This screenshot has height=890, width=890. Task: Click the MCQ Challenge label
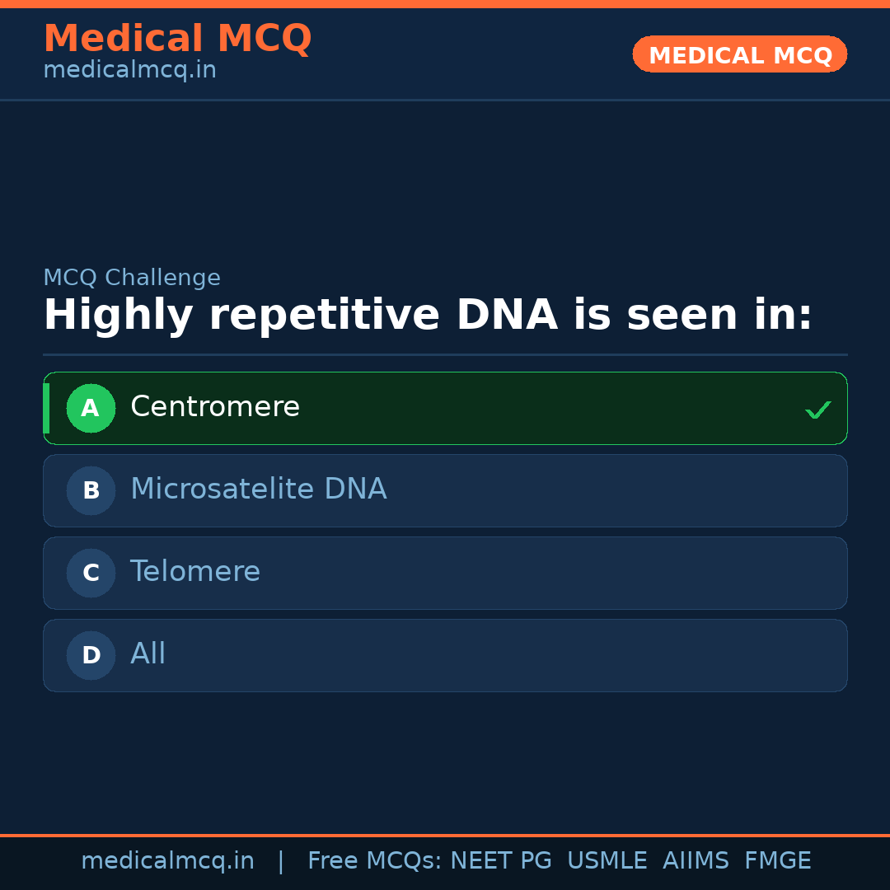pyautogui.click(x=132, y=278)
